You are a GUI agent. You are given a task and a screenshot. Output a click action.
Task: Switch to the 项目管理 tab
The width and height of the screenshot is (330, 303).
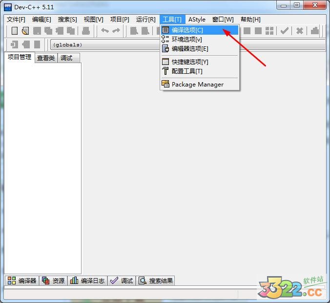point(20,57)
